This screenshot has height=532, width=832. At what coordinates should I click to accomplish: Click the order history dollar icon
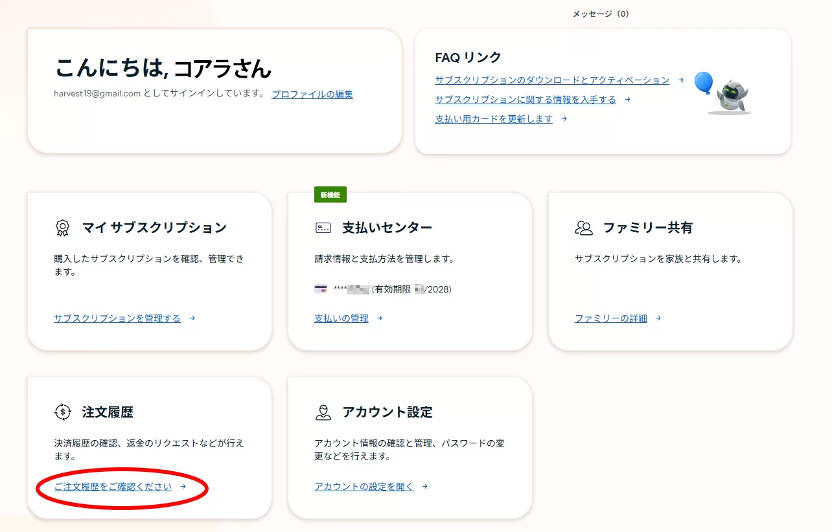[62, 412]
